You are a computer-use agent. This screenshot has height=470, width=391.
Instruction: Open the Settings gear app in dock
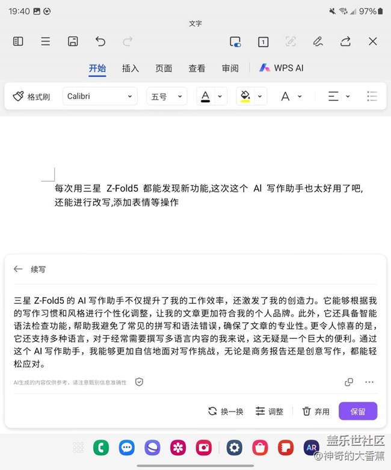tap(234, 447)
